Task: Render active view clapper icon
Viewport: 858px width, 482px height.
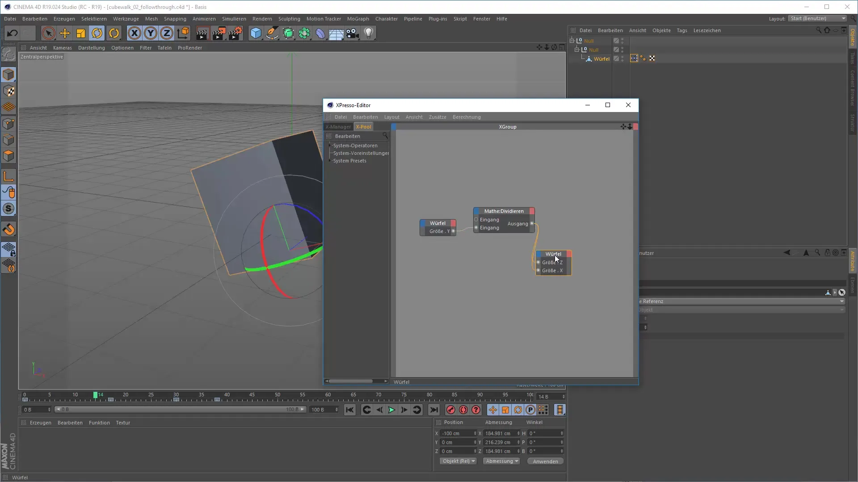Action: (202, 33)
